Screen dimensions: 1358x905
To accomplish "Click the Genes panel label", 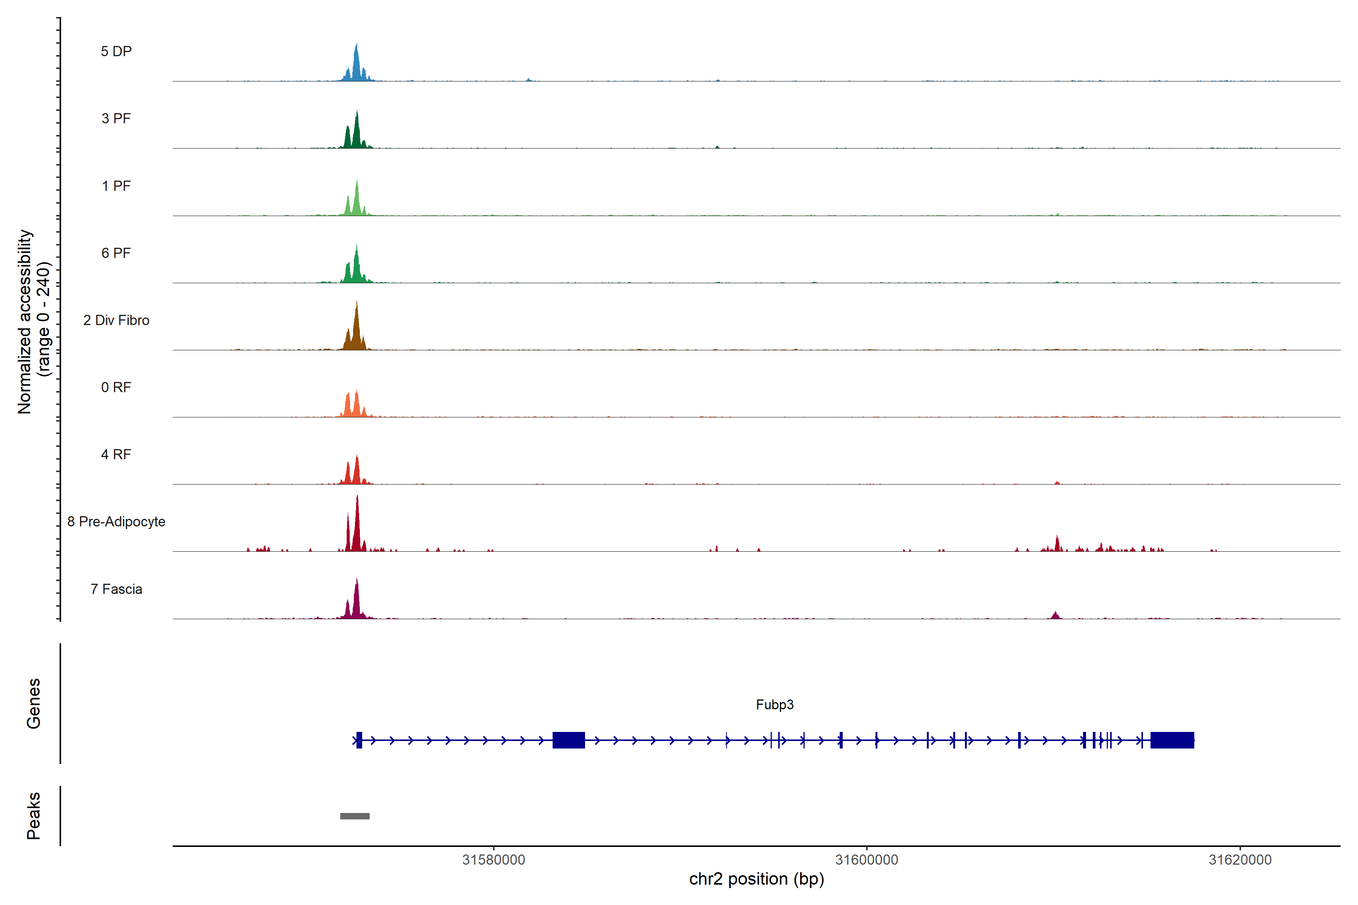I will [34, 704].
